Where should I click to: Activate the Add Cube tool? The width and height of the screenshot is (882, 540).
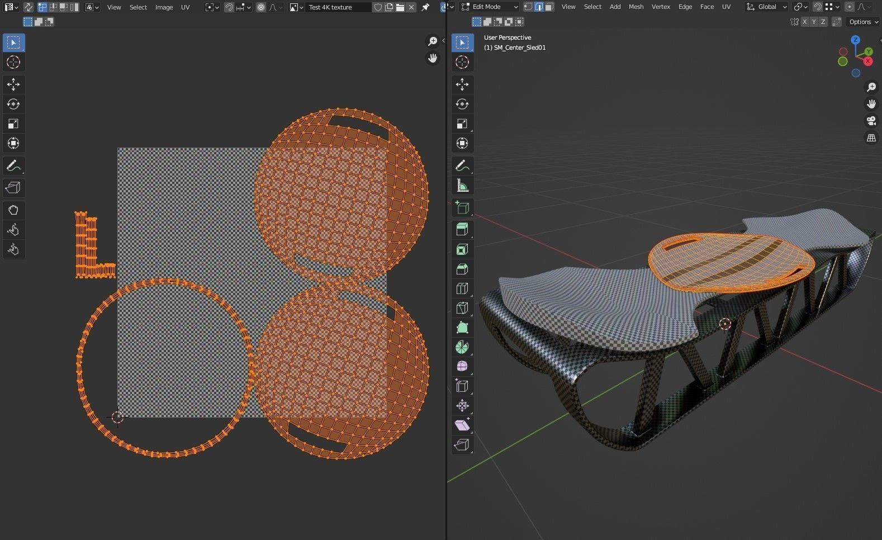(462, 207)
